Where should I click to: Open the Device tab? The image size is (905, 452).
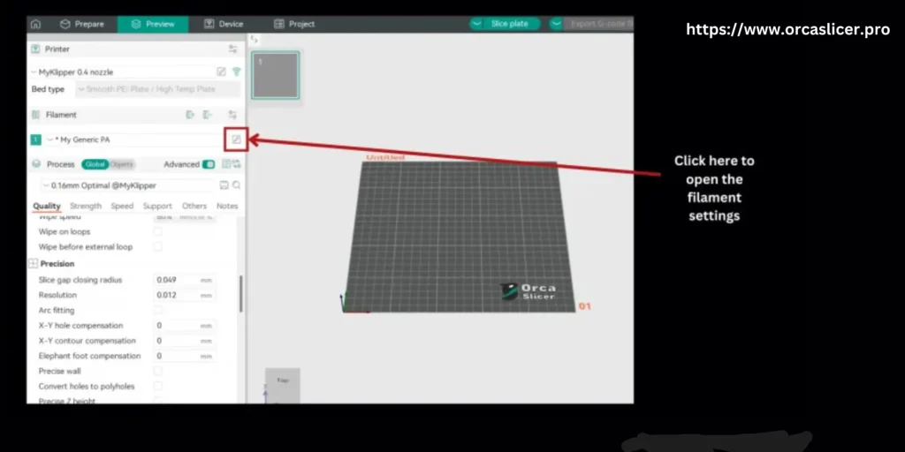pos(224,24)
